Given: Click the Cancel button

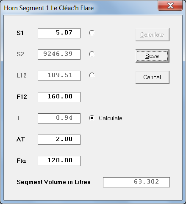Looking at the screenshot, I should pyautogui.click(x=153, y=77).
